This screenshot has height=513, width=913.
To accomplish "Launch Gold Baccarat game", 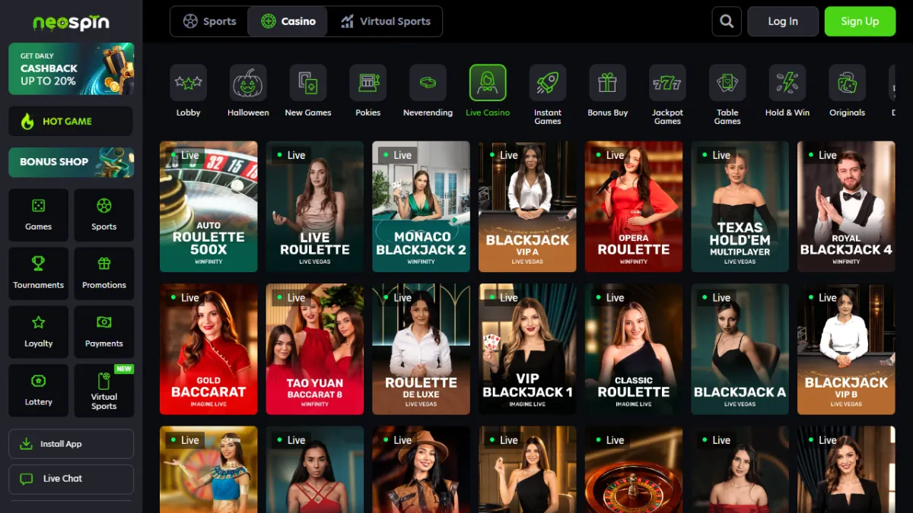I will 208,349.
